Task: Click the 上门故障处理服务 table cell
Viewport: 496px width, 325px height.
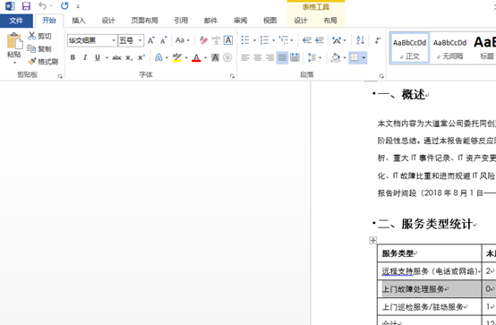Action: (430, 289)
